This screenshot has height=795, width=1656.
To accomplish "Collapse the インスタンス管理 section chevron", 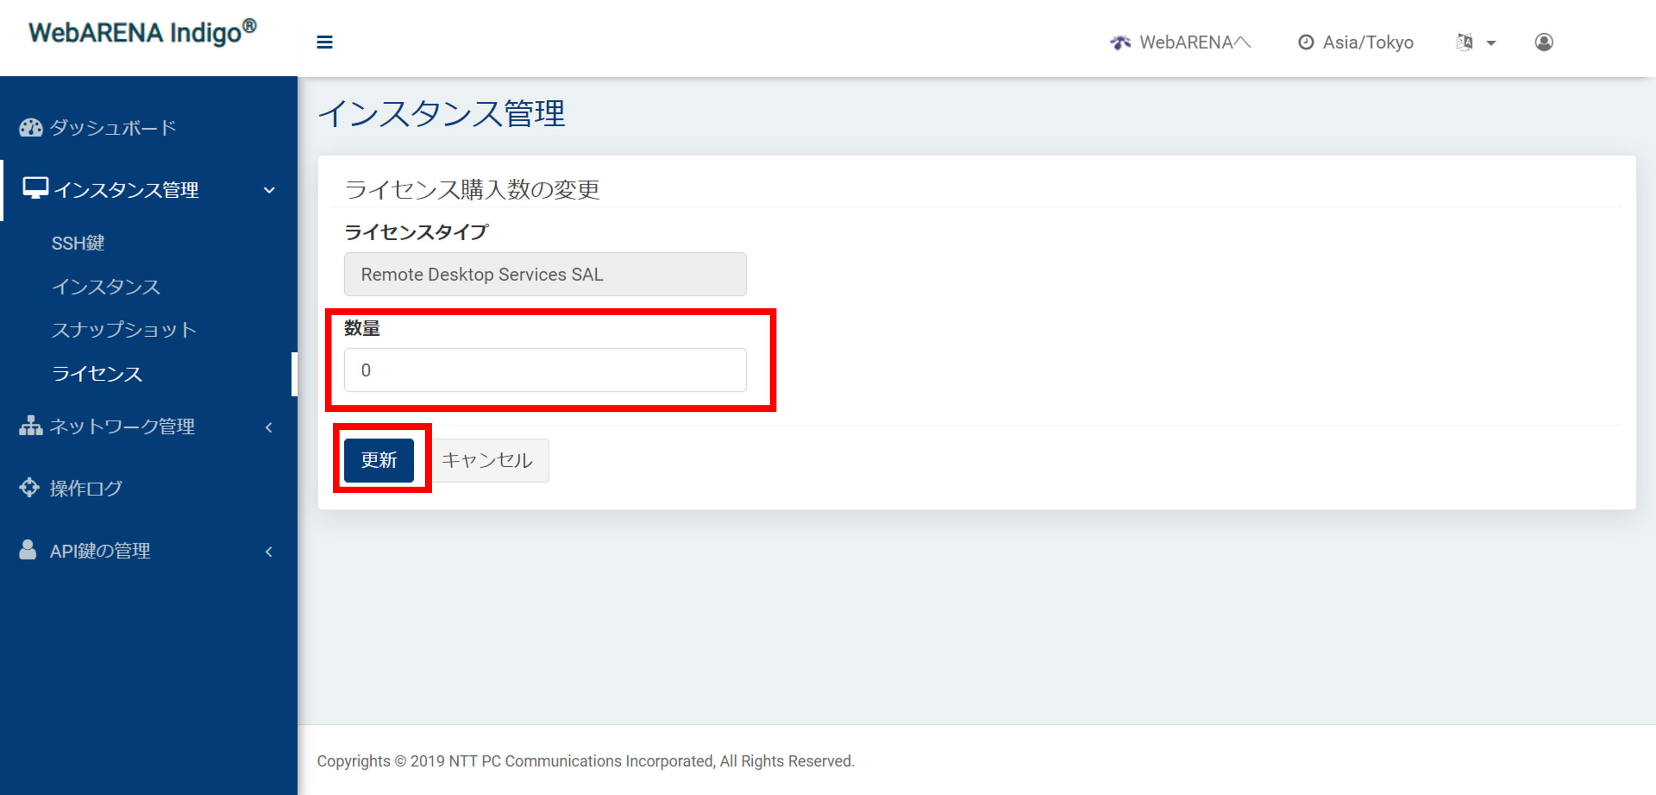I will (270, 190).
